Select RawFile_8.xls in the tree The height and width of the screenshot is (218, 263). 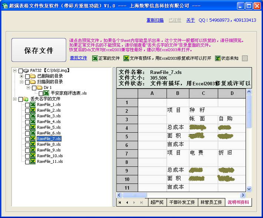coord(49,144)
